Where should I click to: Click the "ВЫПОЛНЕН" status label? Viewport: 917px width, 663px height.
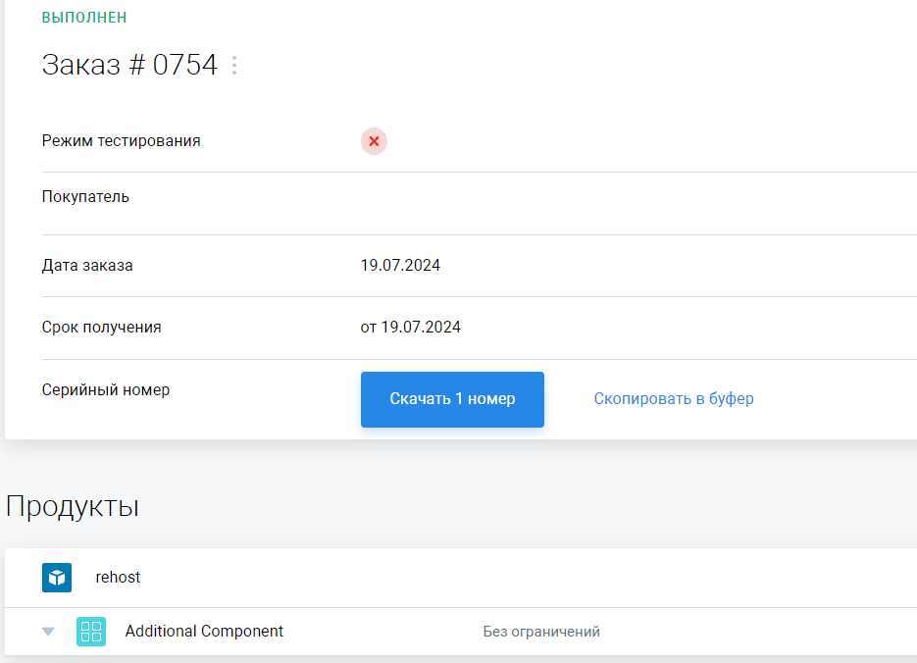click(x=84, y=18)
